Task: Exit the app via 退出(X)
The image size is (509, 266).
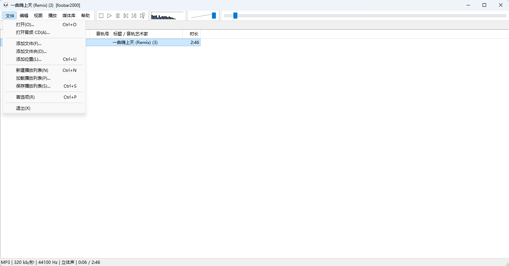Action: coord(44,108)
